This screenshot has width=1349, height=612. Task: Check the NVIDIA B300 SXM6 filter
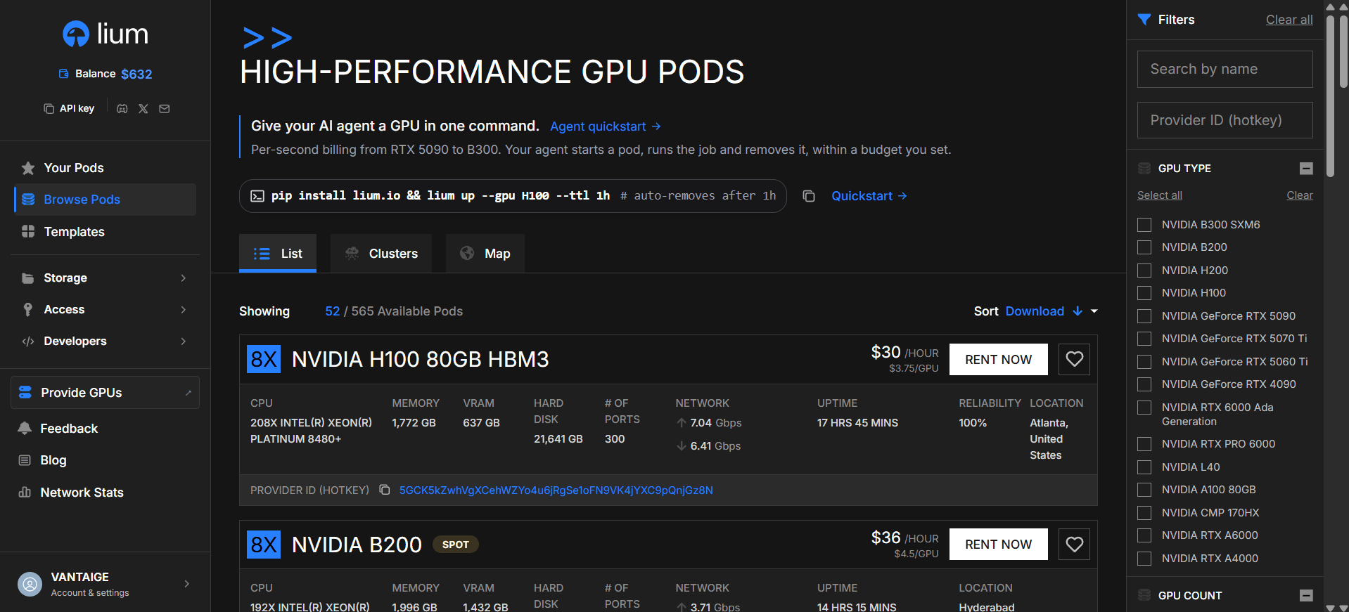coord(1144,225)
